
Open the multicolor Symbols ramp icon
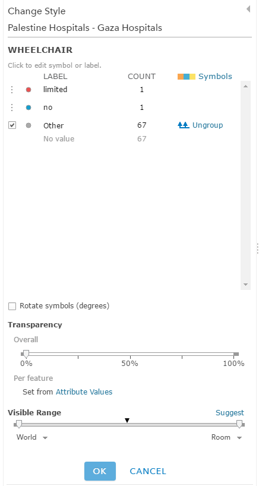[x=186, y=77]
